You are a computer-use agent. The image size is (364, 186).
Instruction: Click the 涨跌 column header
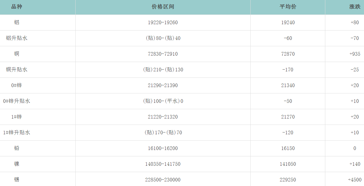tap(354, 7)
